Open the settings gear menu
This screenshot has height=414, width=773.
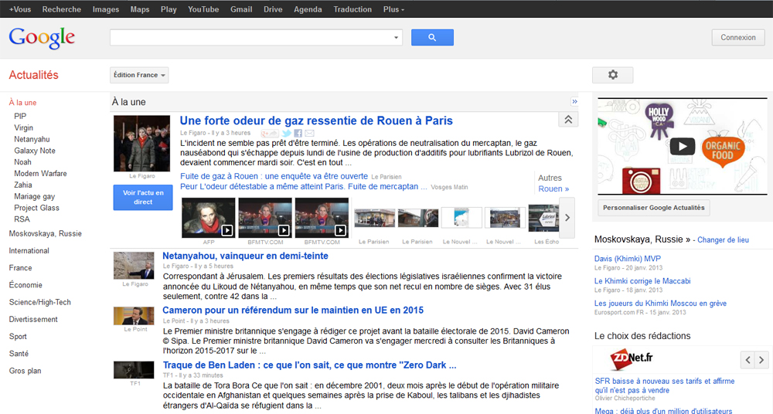point(612,75)
